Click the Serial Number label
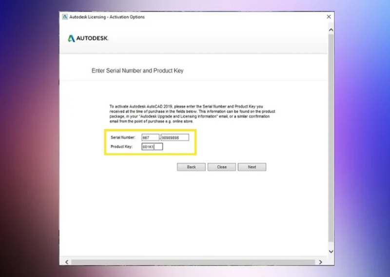This screenshot has width=390, height=277. 122,138
